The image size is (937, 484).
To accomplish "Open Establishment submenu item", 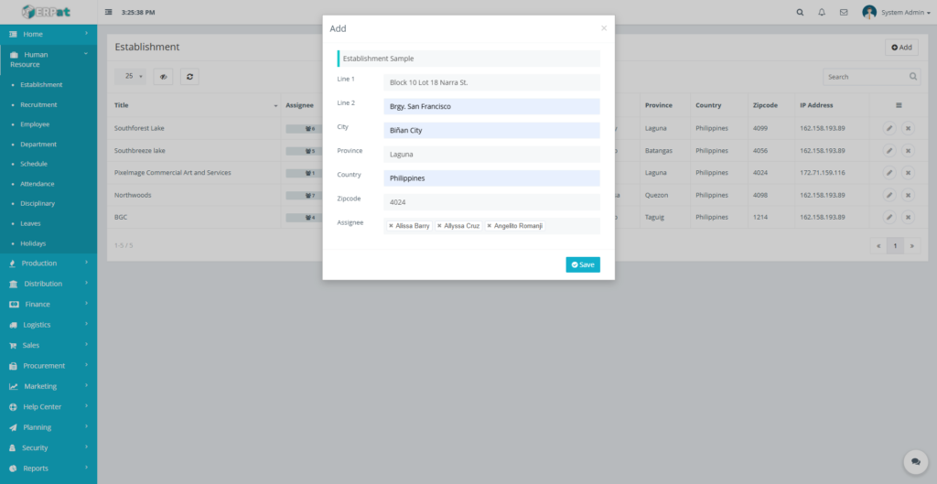I will click(x=41, y=85).
